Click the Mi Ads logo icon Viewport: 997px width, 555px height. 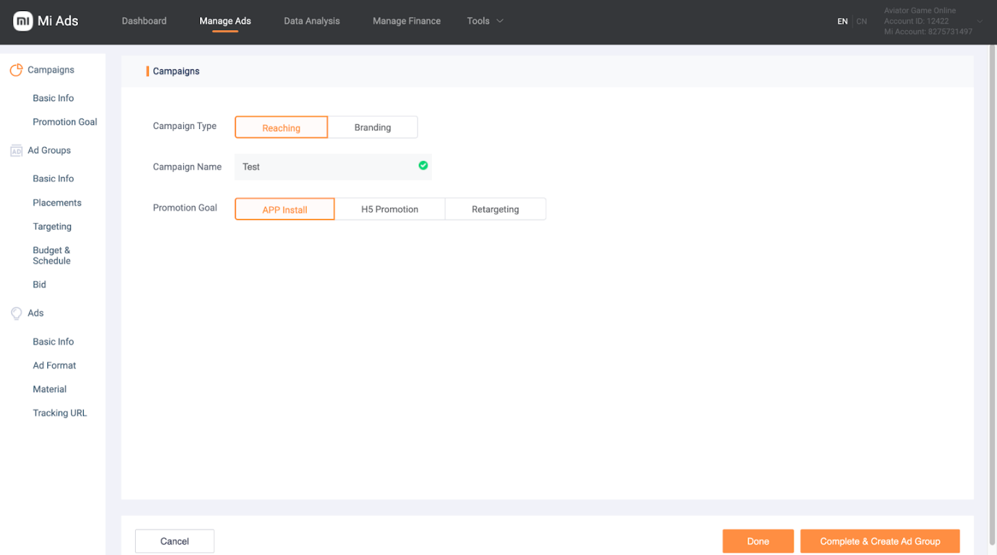click(x=23, y=21)
